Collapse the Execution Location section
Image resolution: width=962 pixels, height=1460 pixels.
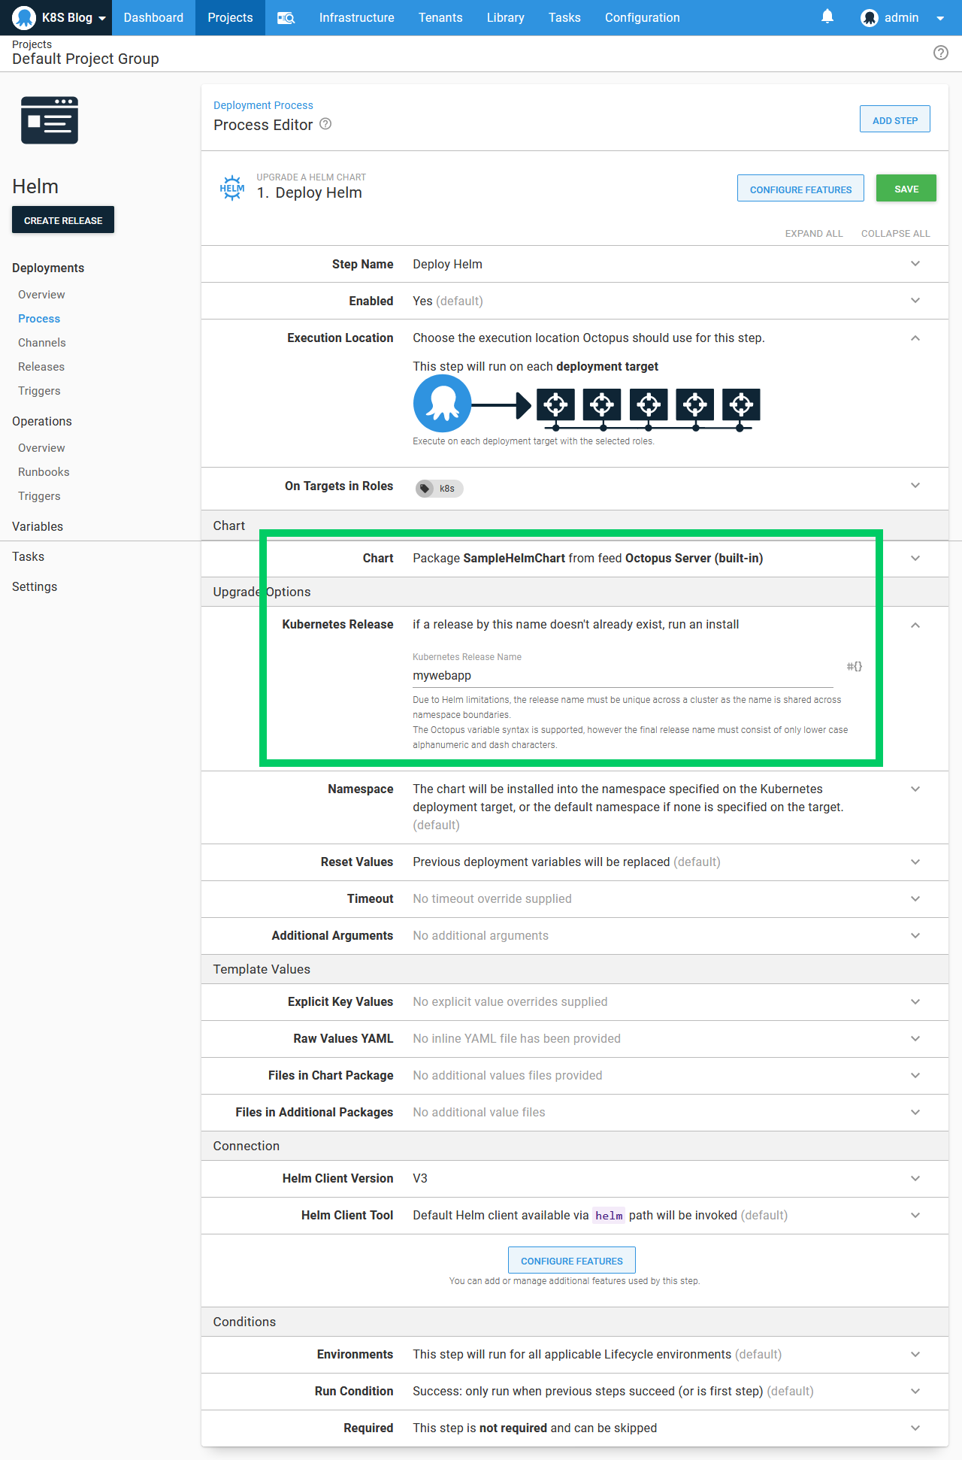tap(915, 338)
